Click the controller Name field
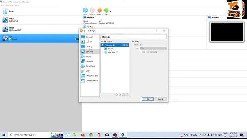Screen dimensions: 247x139 click(x=153, y=45)
